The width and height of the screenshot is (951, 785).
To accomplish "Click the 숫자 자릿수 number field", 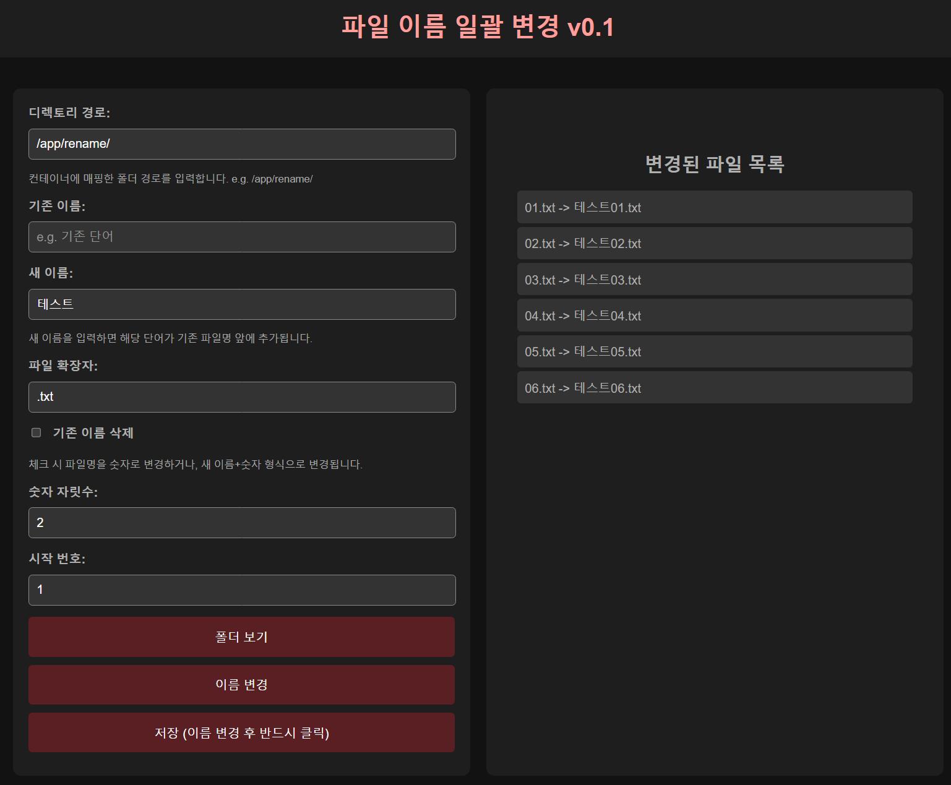I will click(242, 523).
